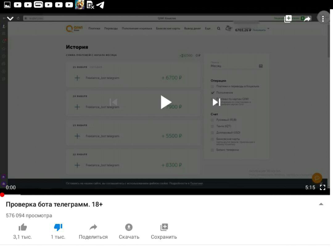Click the История heading

point(77,47)
